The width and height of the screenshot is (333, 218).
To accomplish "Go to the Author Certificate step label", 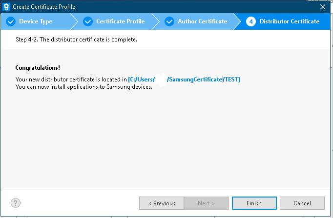I will (x=203, y=21).
